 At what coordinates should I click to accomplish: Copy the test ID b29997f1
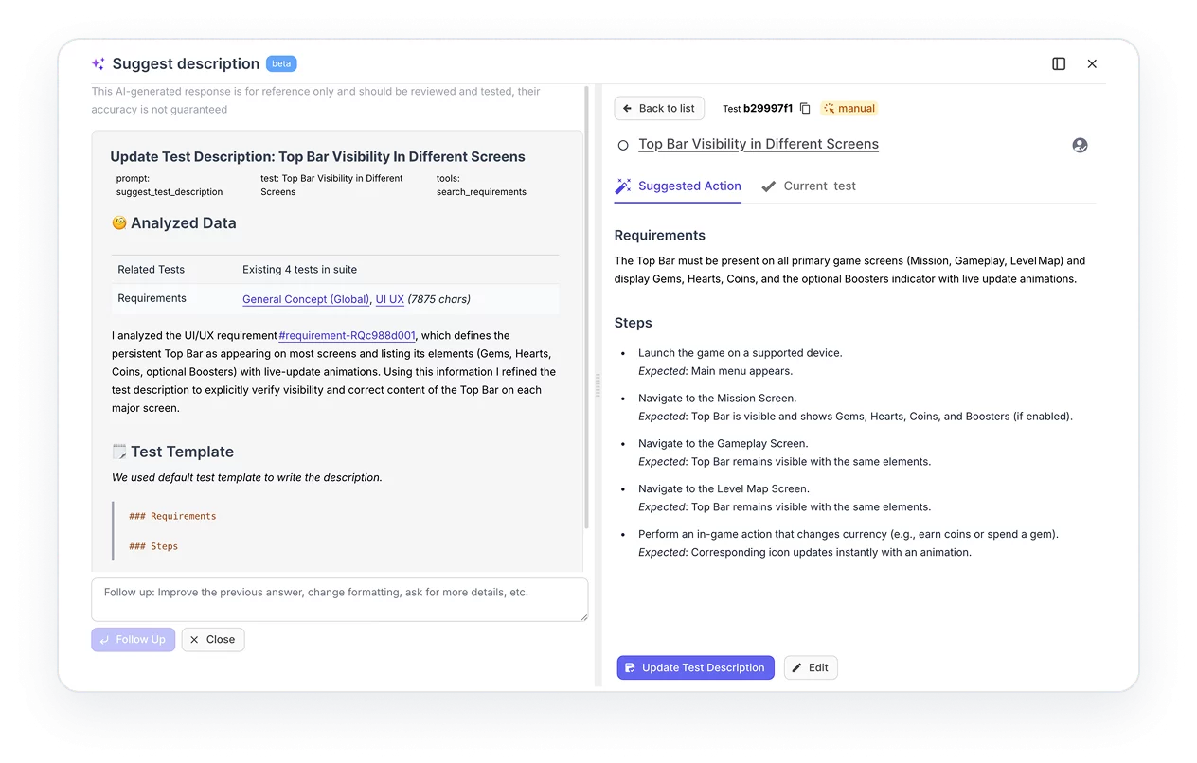coord(805,109)
